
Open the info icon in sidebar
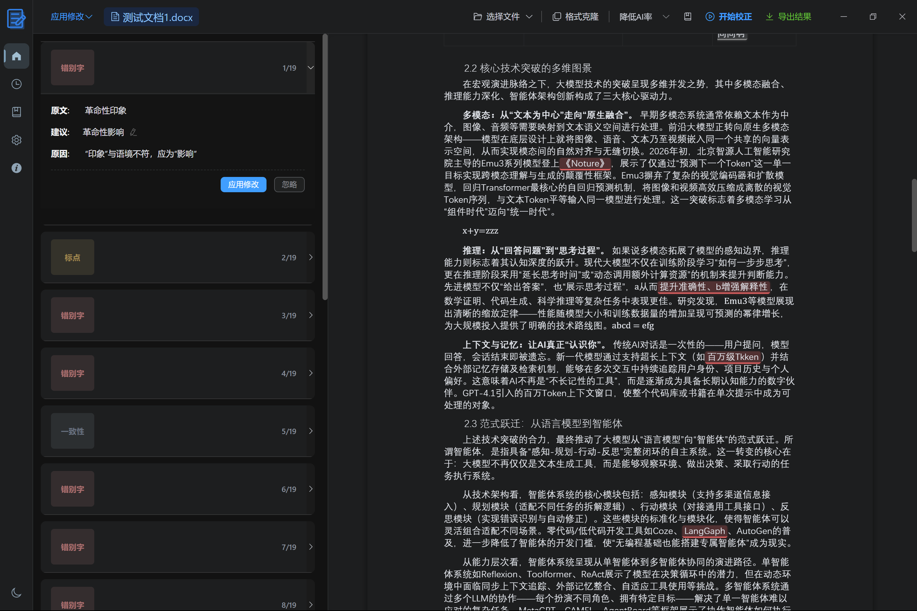tap(16, 168)
